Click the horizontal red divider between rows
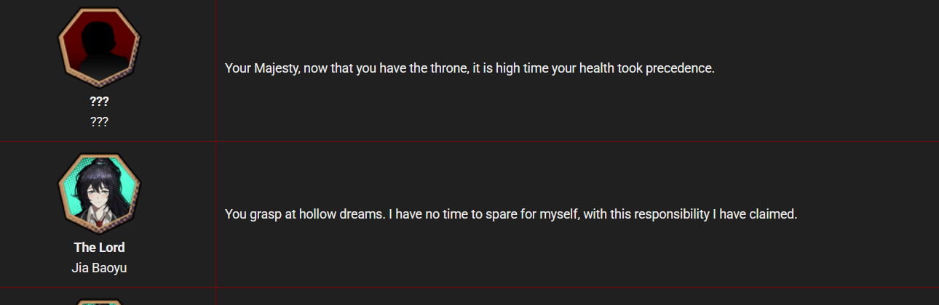 point(469,141)
